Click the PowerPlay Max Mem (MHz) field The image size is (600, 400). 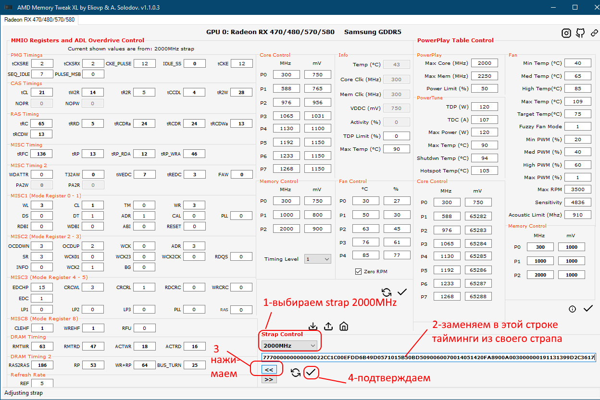[x=485, y=76]
